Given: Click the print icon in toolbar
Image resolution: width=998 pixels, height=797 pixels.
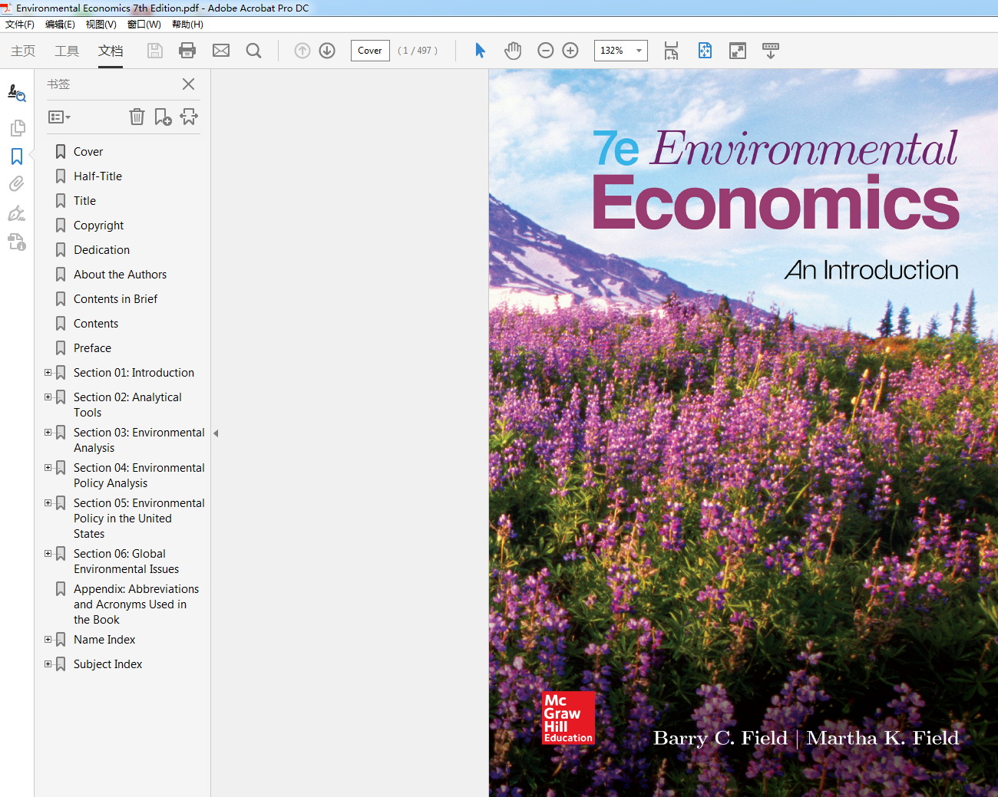Looking at the screenshot, I should pos(187,51).
